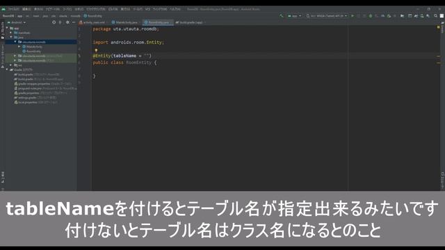Collapse the Gradle Scripts node arrow
Screen dimensions: 445x250
coord(8,69)
